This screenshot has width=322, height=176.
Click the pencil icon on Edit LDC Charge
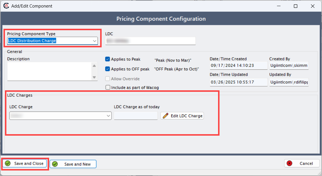pyautogui.click(x=166, y=116)
